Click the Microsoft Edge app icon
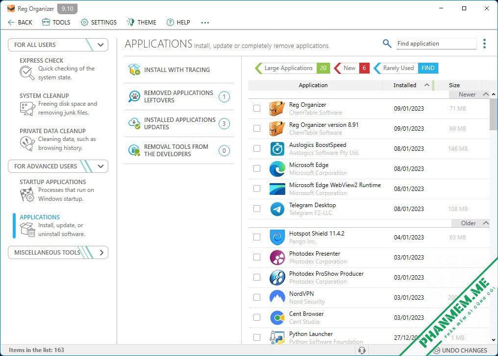The width and height of the screenshot is (498, 356). coord(277,168)
